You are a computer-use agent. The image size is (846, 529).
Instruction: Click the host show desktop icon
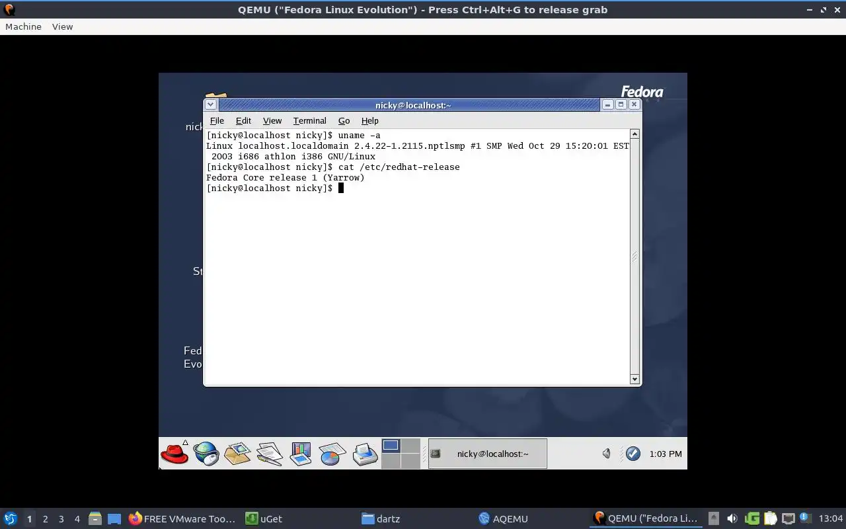pos(114,518)
